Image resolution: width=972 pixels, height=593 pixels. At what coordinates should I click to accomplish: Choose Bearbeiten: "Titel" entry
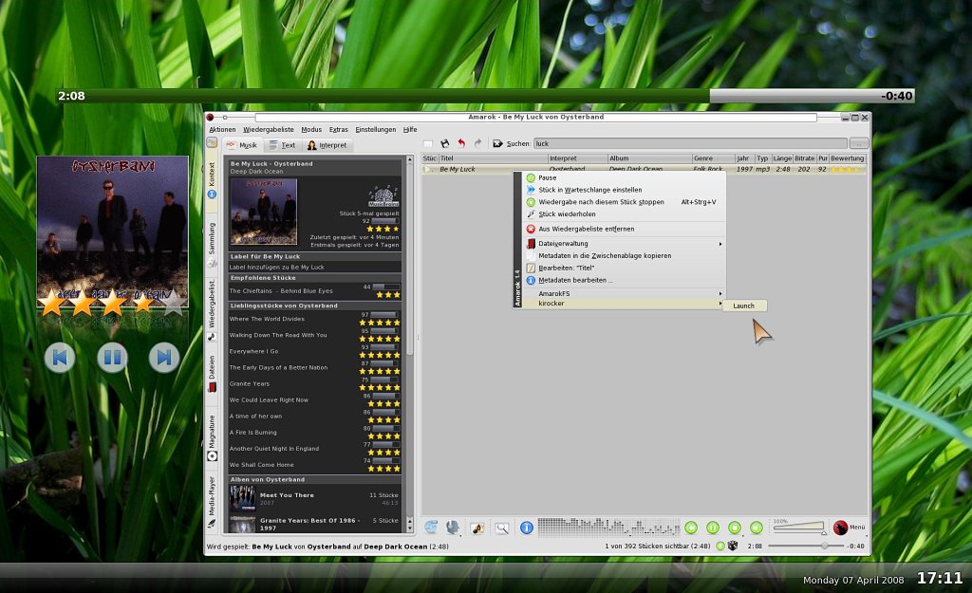[625, 268]
